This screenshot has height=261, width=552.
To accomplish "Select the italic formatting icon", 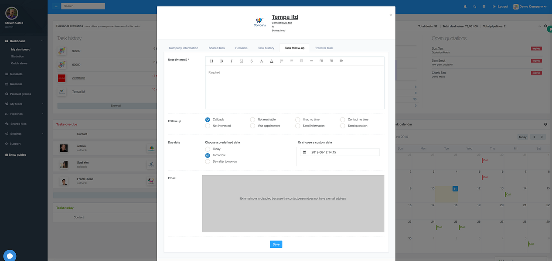I will tap(232, 61).
